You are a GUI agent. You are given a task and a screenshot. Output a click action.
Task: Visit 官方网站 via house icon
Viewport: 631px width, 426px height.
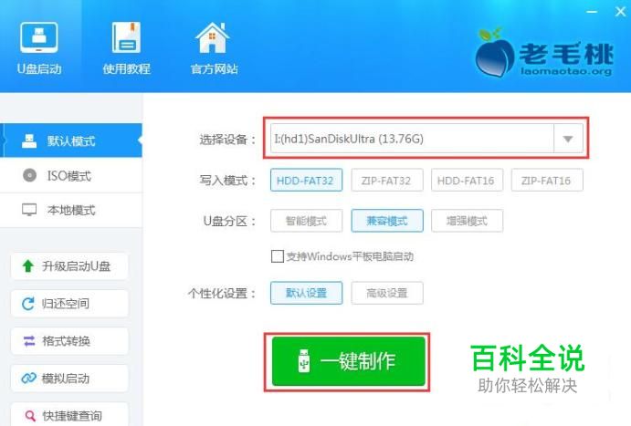click(x=213, y=37)
